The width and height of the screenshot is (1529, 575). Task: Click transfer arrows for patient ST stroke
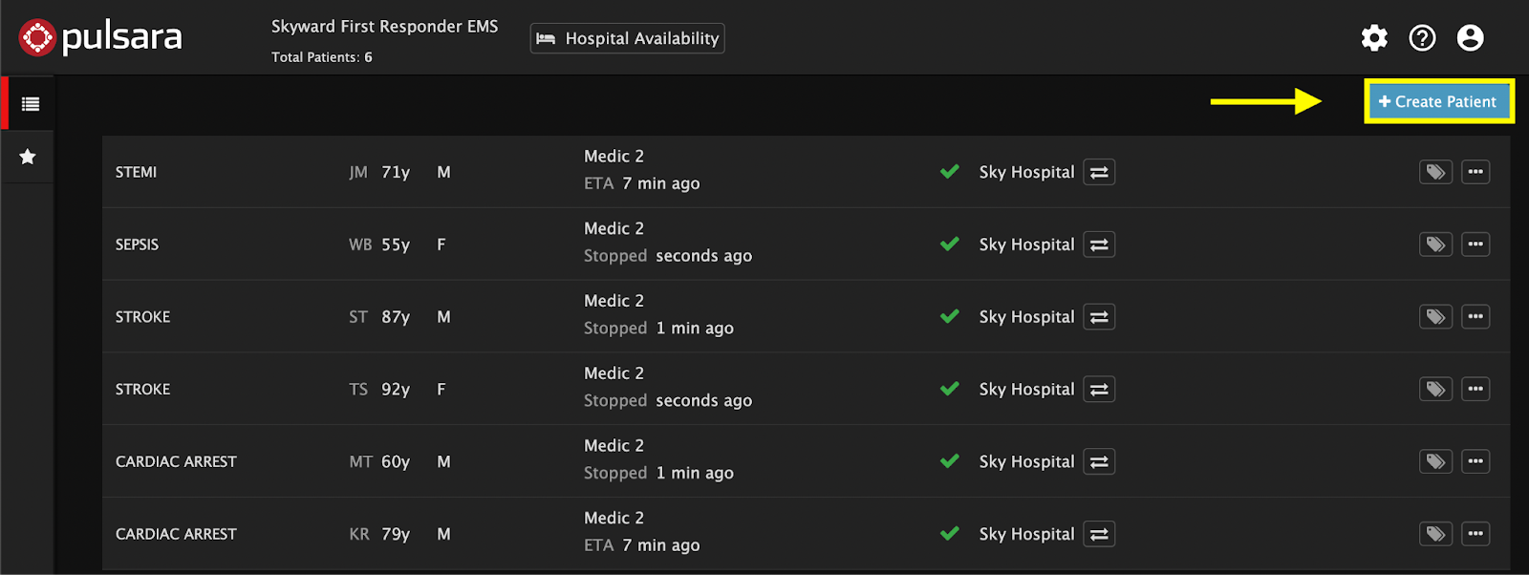tap(1099, 317)
